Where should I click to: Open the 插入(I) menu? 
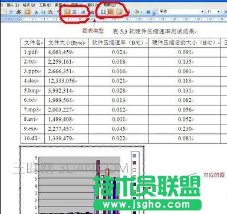13,5
